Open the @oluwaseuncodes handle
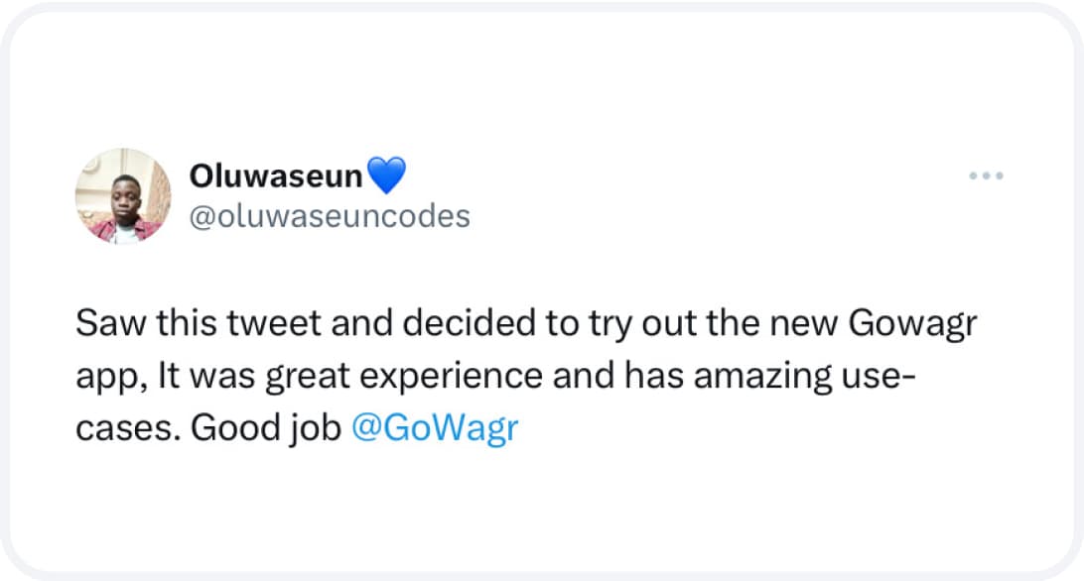1084x581 pixels. point(330,216)
